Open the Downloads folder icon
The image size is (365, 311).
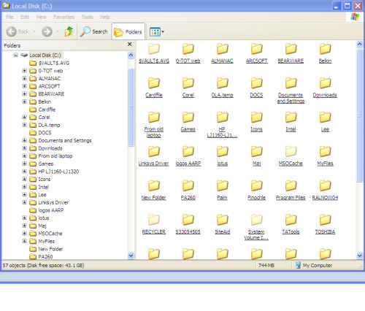click(325, 83)
